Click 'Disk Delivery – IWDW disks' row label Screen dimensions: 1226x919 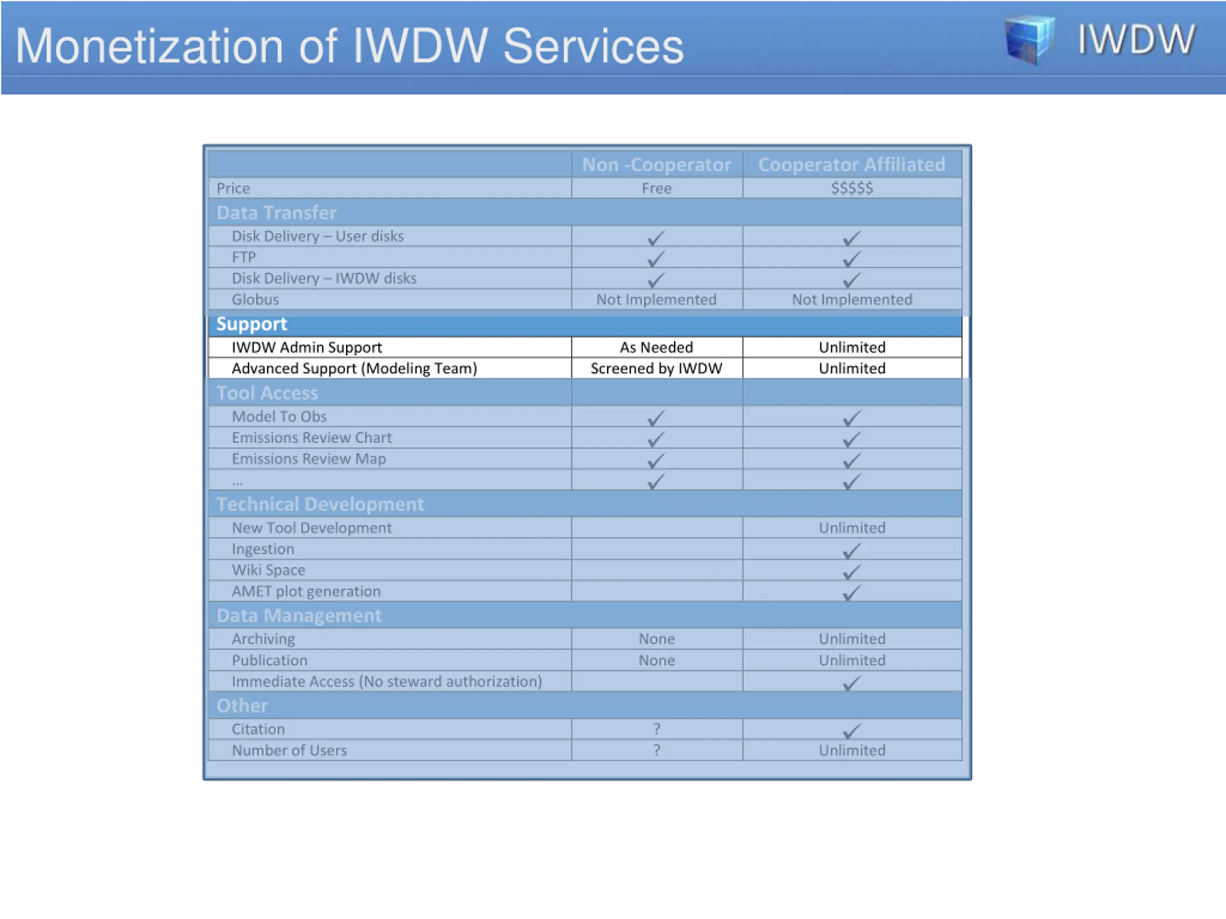tap(324, 278)
